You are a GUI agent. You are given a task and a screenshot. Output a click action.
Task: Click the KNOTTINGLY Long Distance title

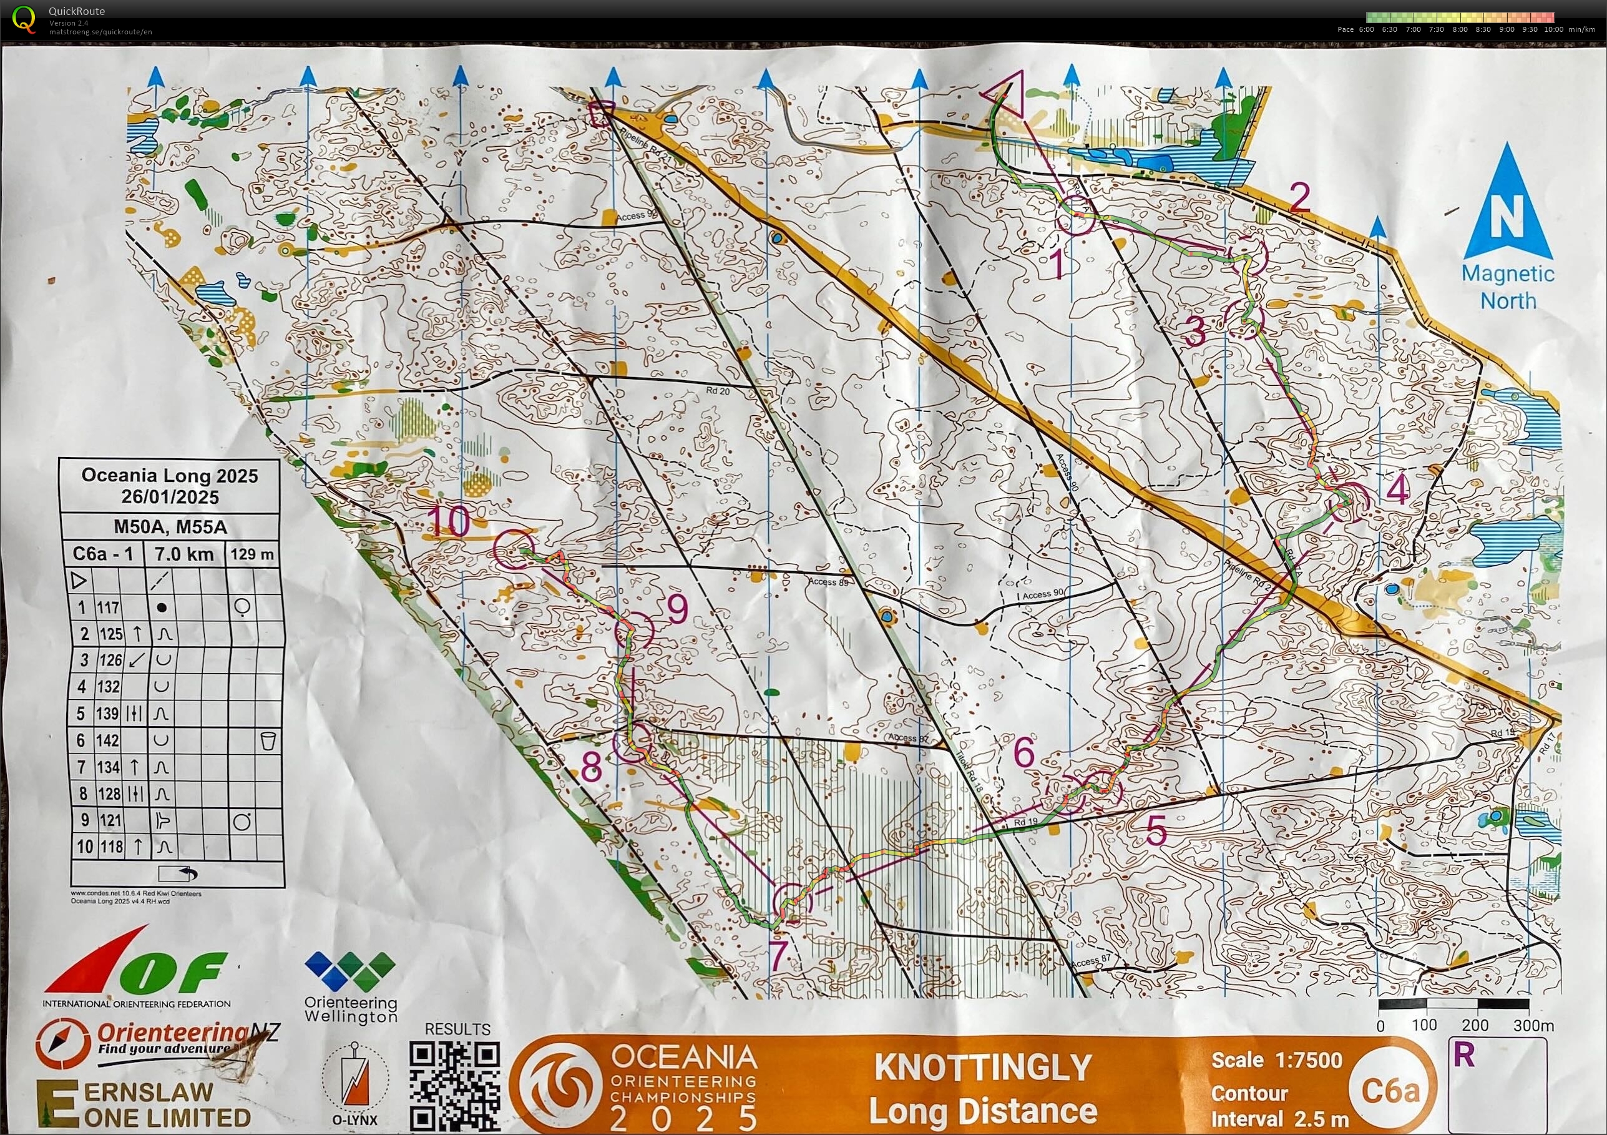pos(983,1089)
